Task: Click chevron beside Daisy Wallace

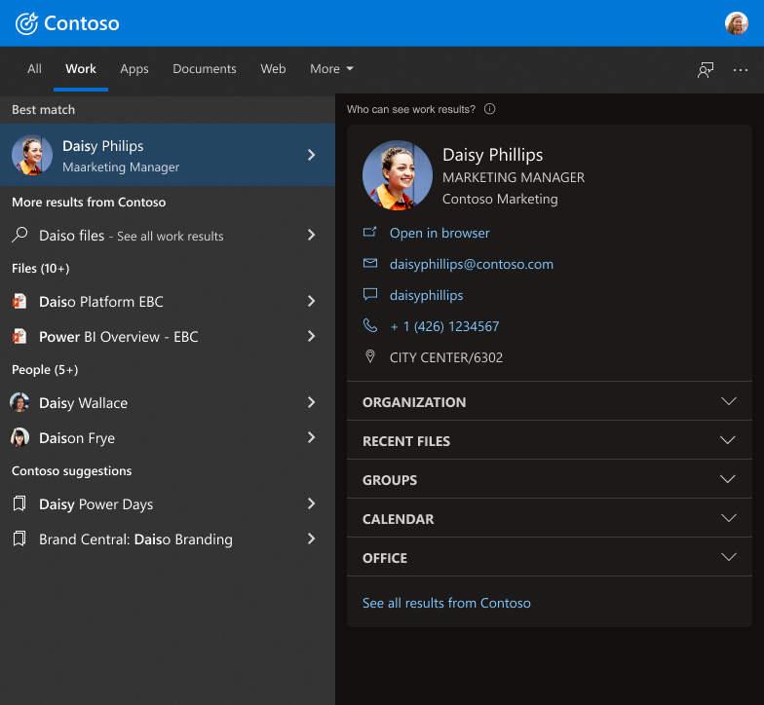Action: [312, 402]
